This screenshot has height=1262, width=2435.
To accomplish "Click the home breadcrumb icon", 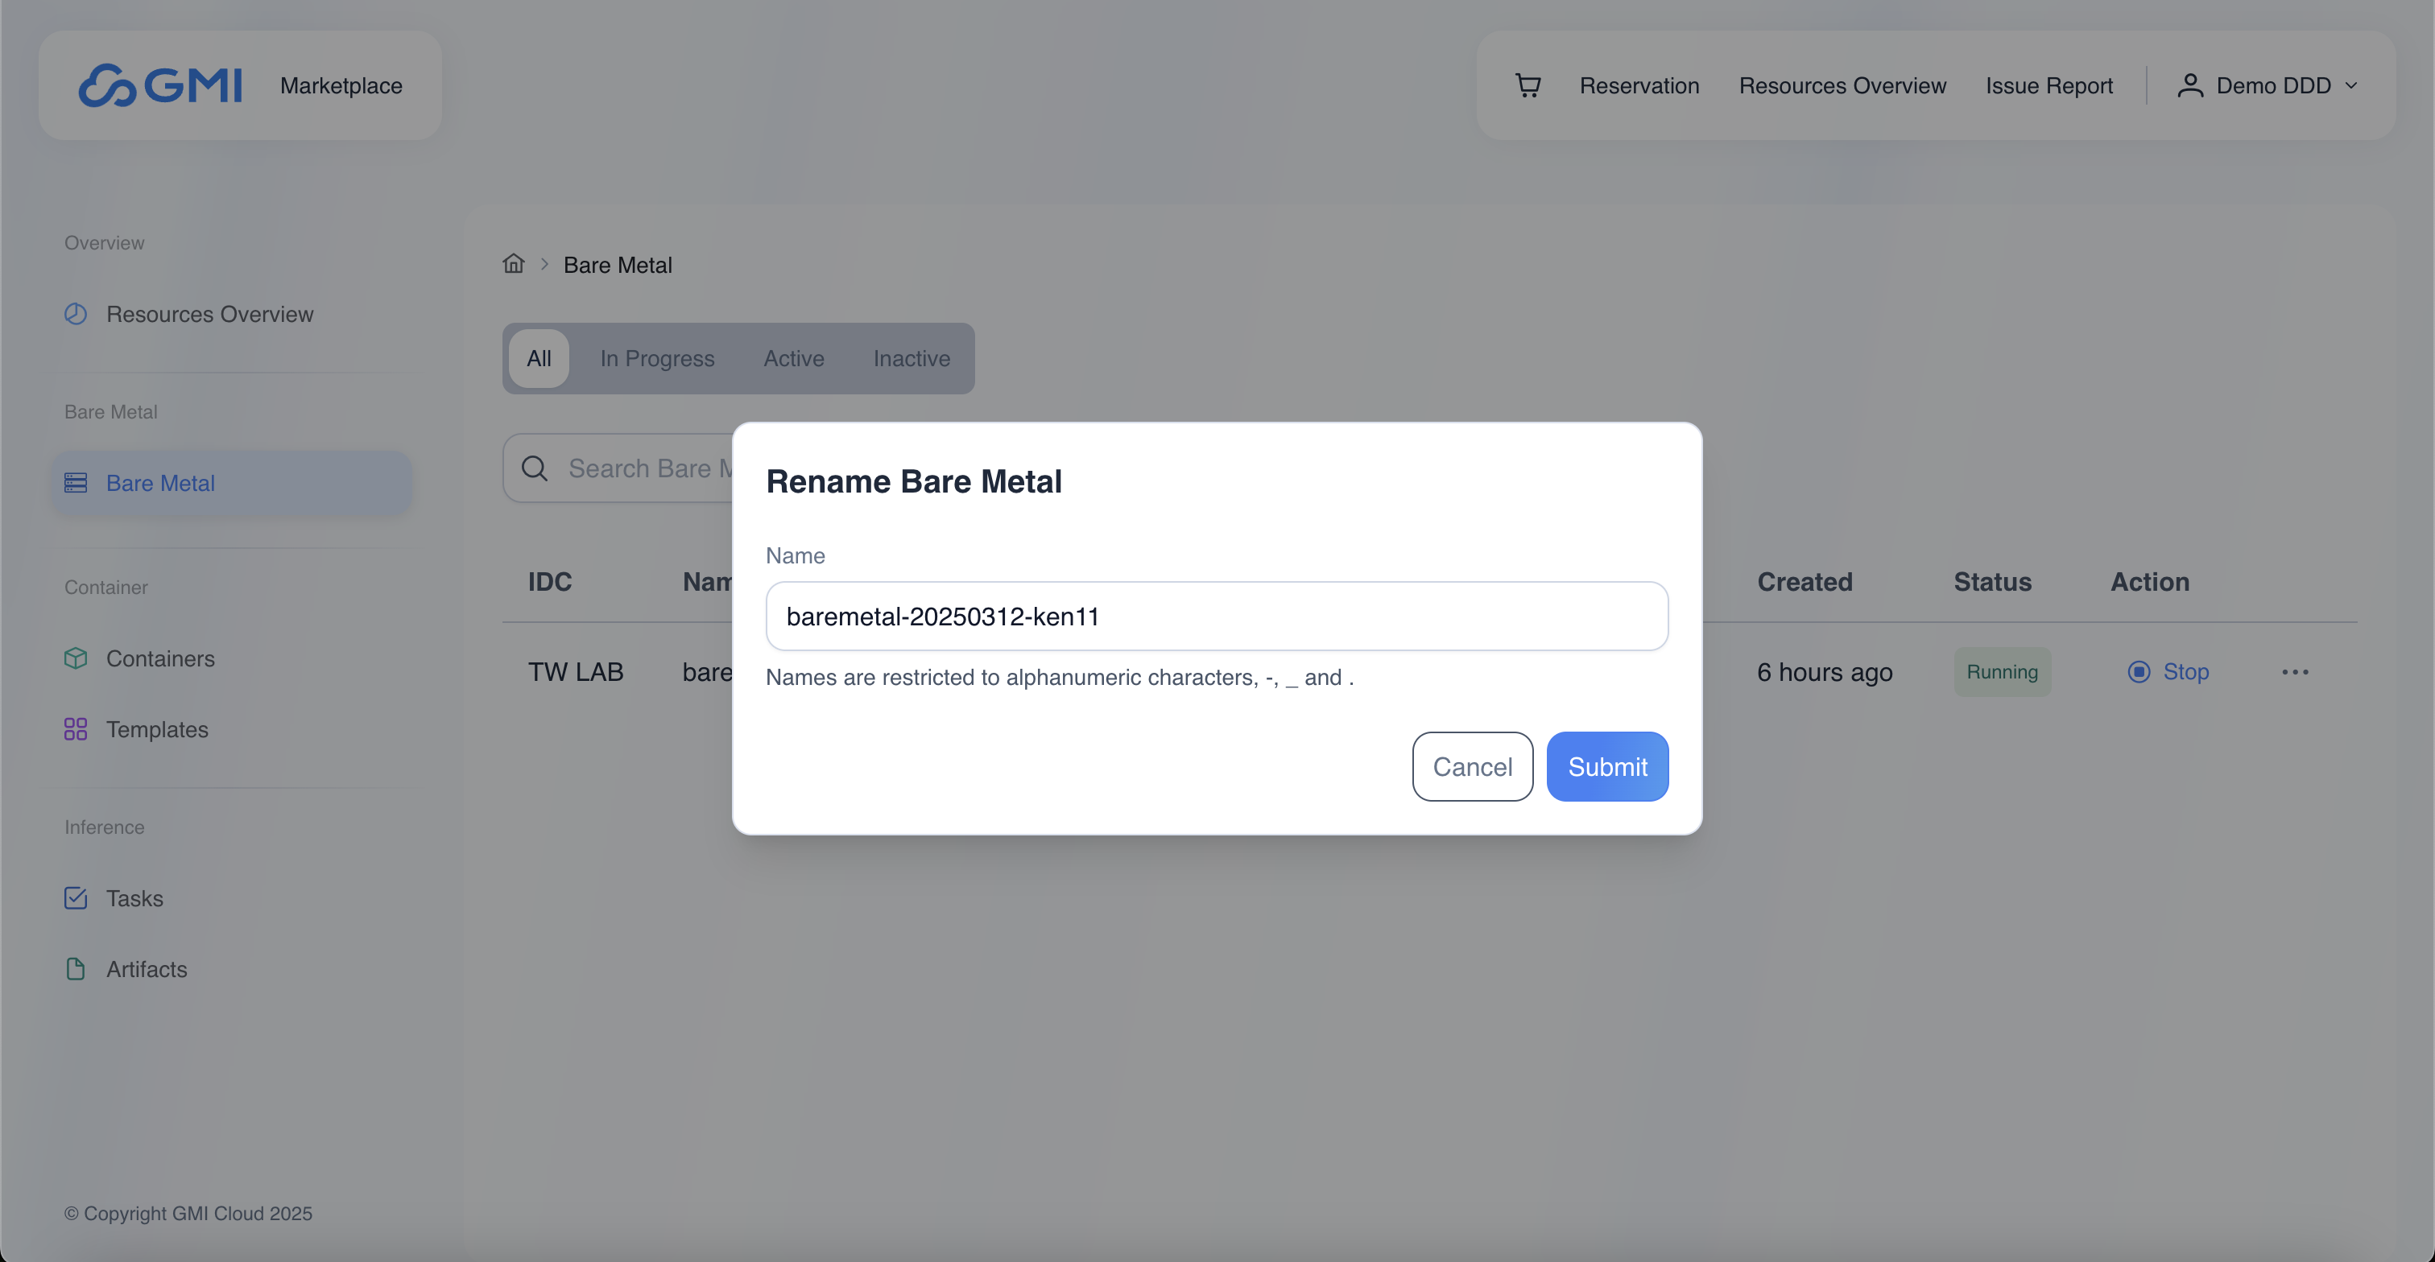I will tap(513, 263).
